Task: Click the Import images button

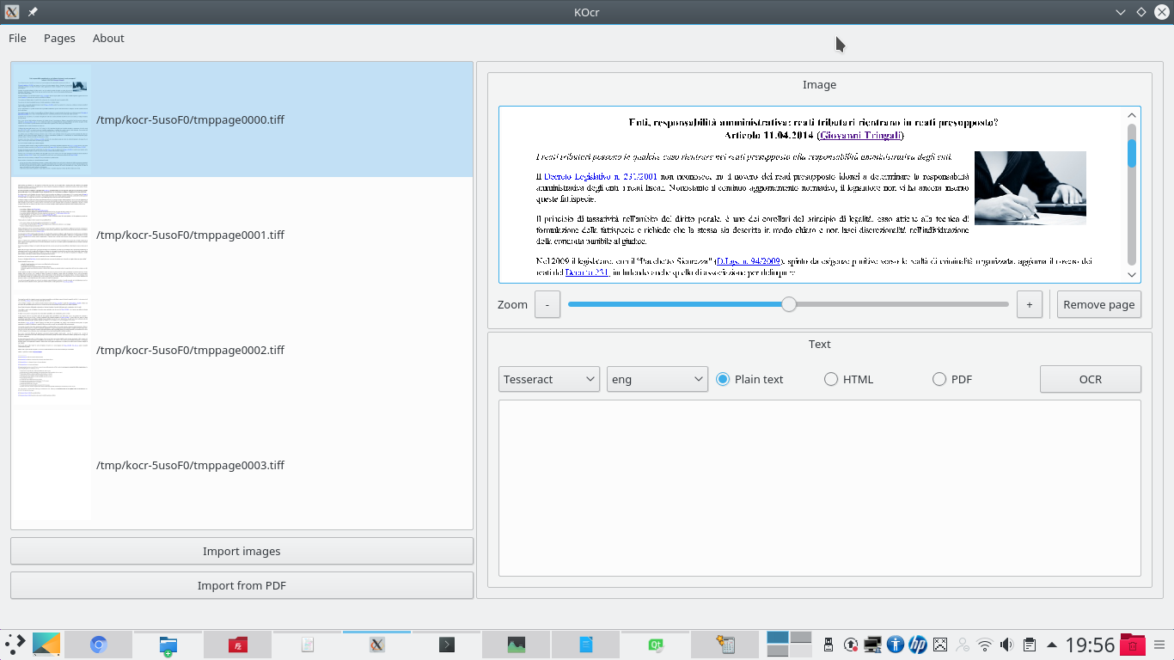Action: click(242, 551)
